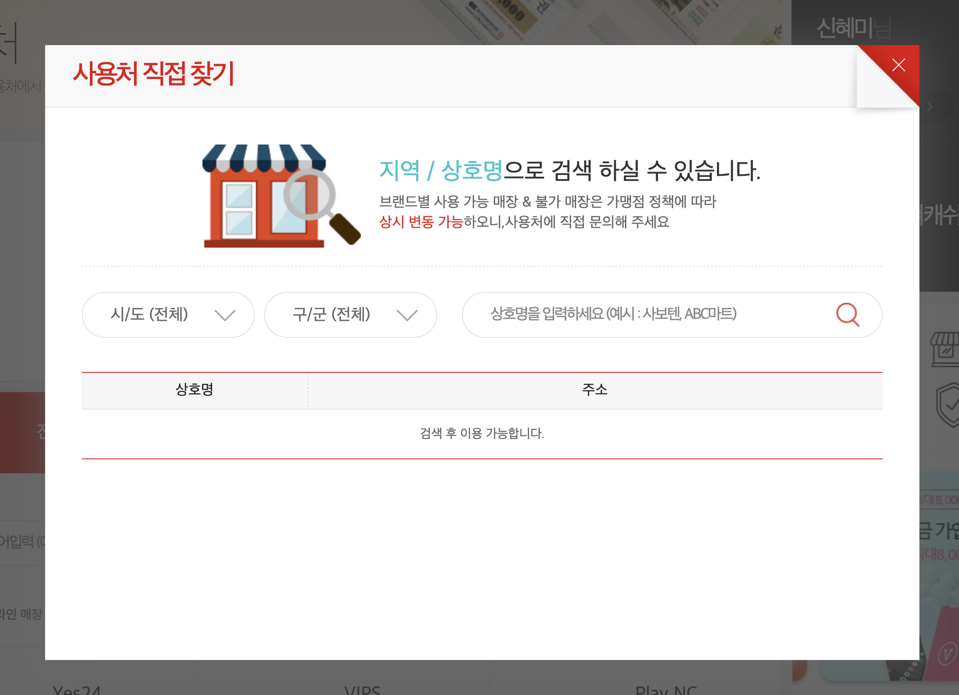Click the 상호명 column header

(x=194, y=390)
